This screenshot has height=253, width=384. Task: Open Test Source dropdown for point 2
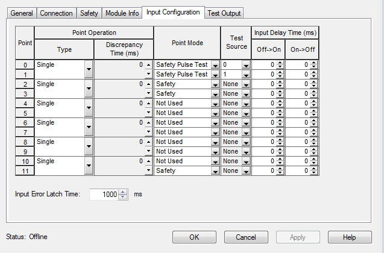[x=245, y=84]
